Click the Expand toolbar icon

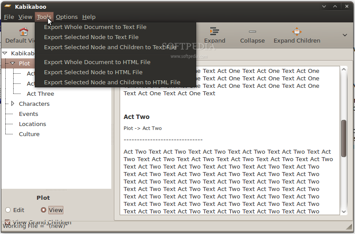pos(215,31)
